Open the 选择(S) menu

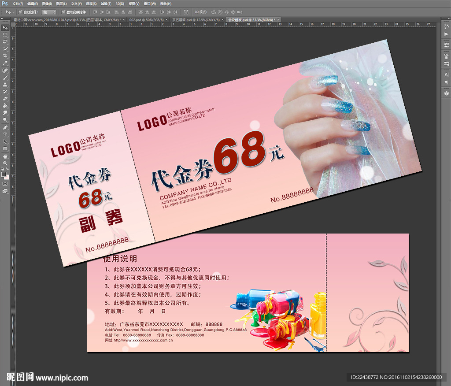point(91,4)
